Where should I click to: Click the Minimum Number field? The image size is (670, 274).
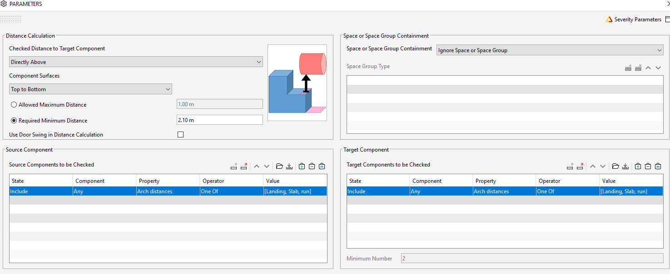pos(532,258)
